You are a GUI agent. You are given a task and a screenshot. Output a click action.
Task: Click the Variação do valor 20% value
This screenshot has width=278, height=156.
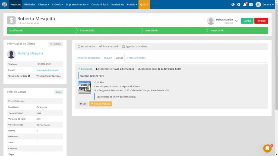pyautogui.click(x=38, y=119)
